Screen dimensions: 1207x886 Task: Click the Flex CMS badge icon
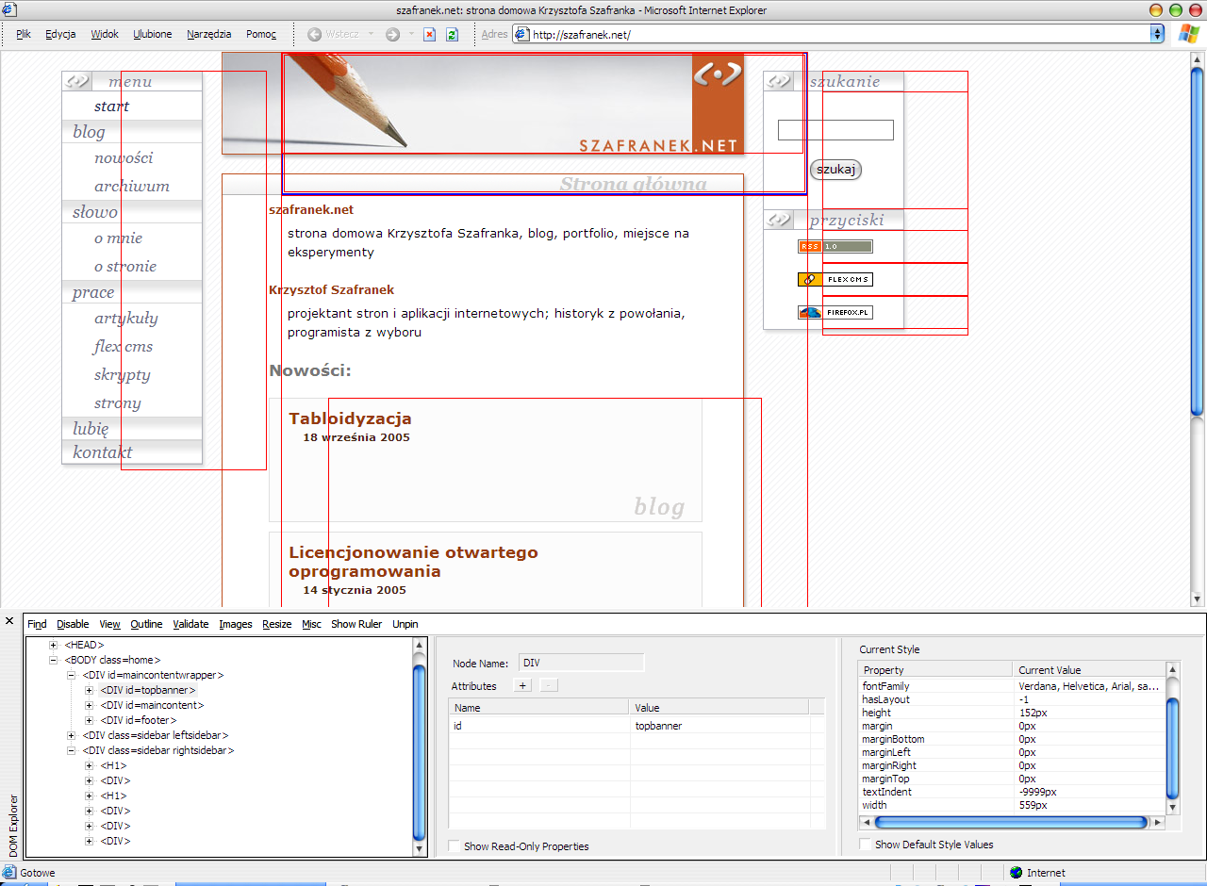point(835,280)
